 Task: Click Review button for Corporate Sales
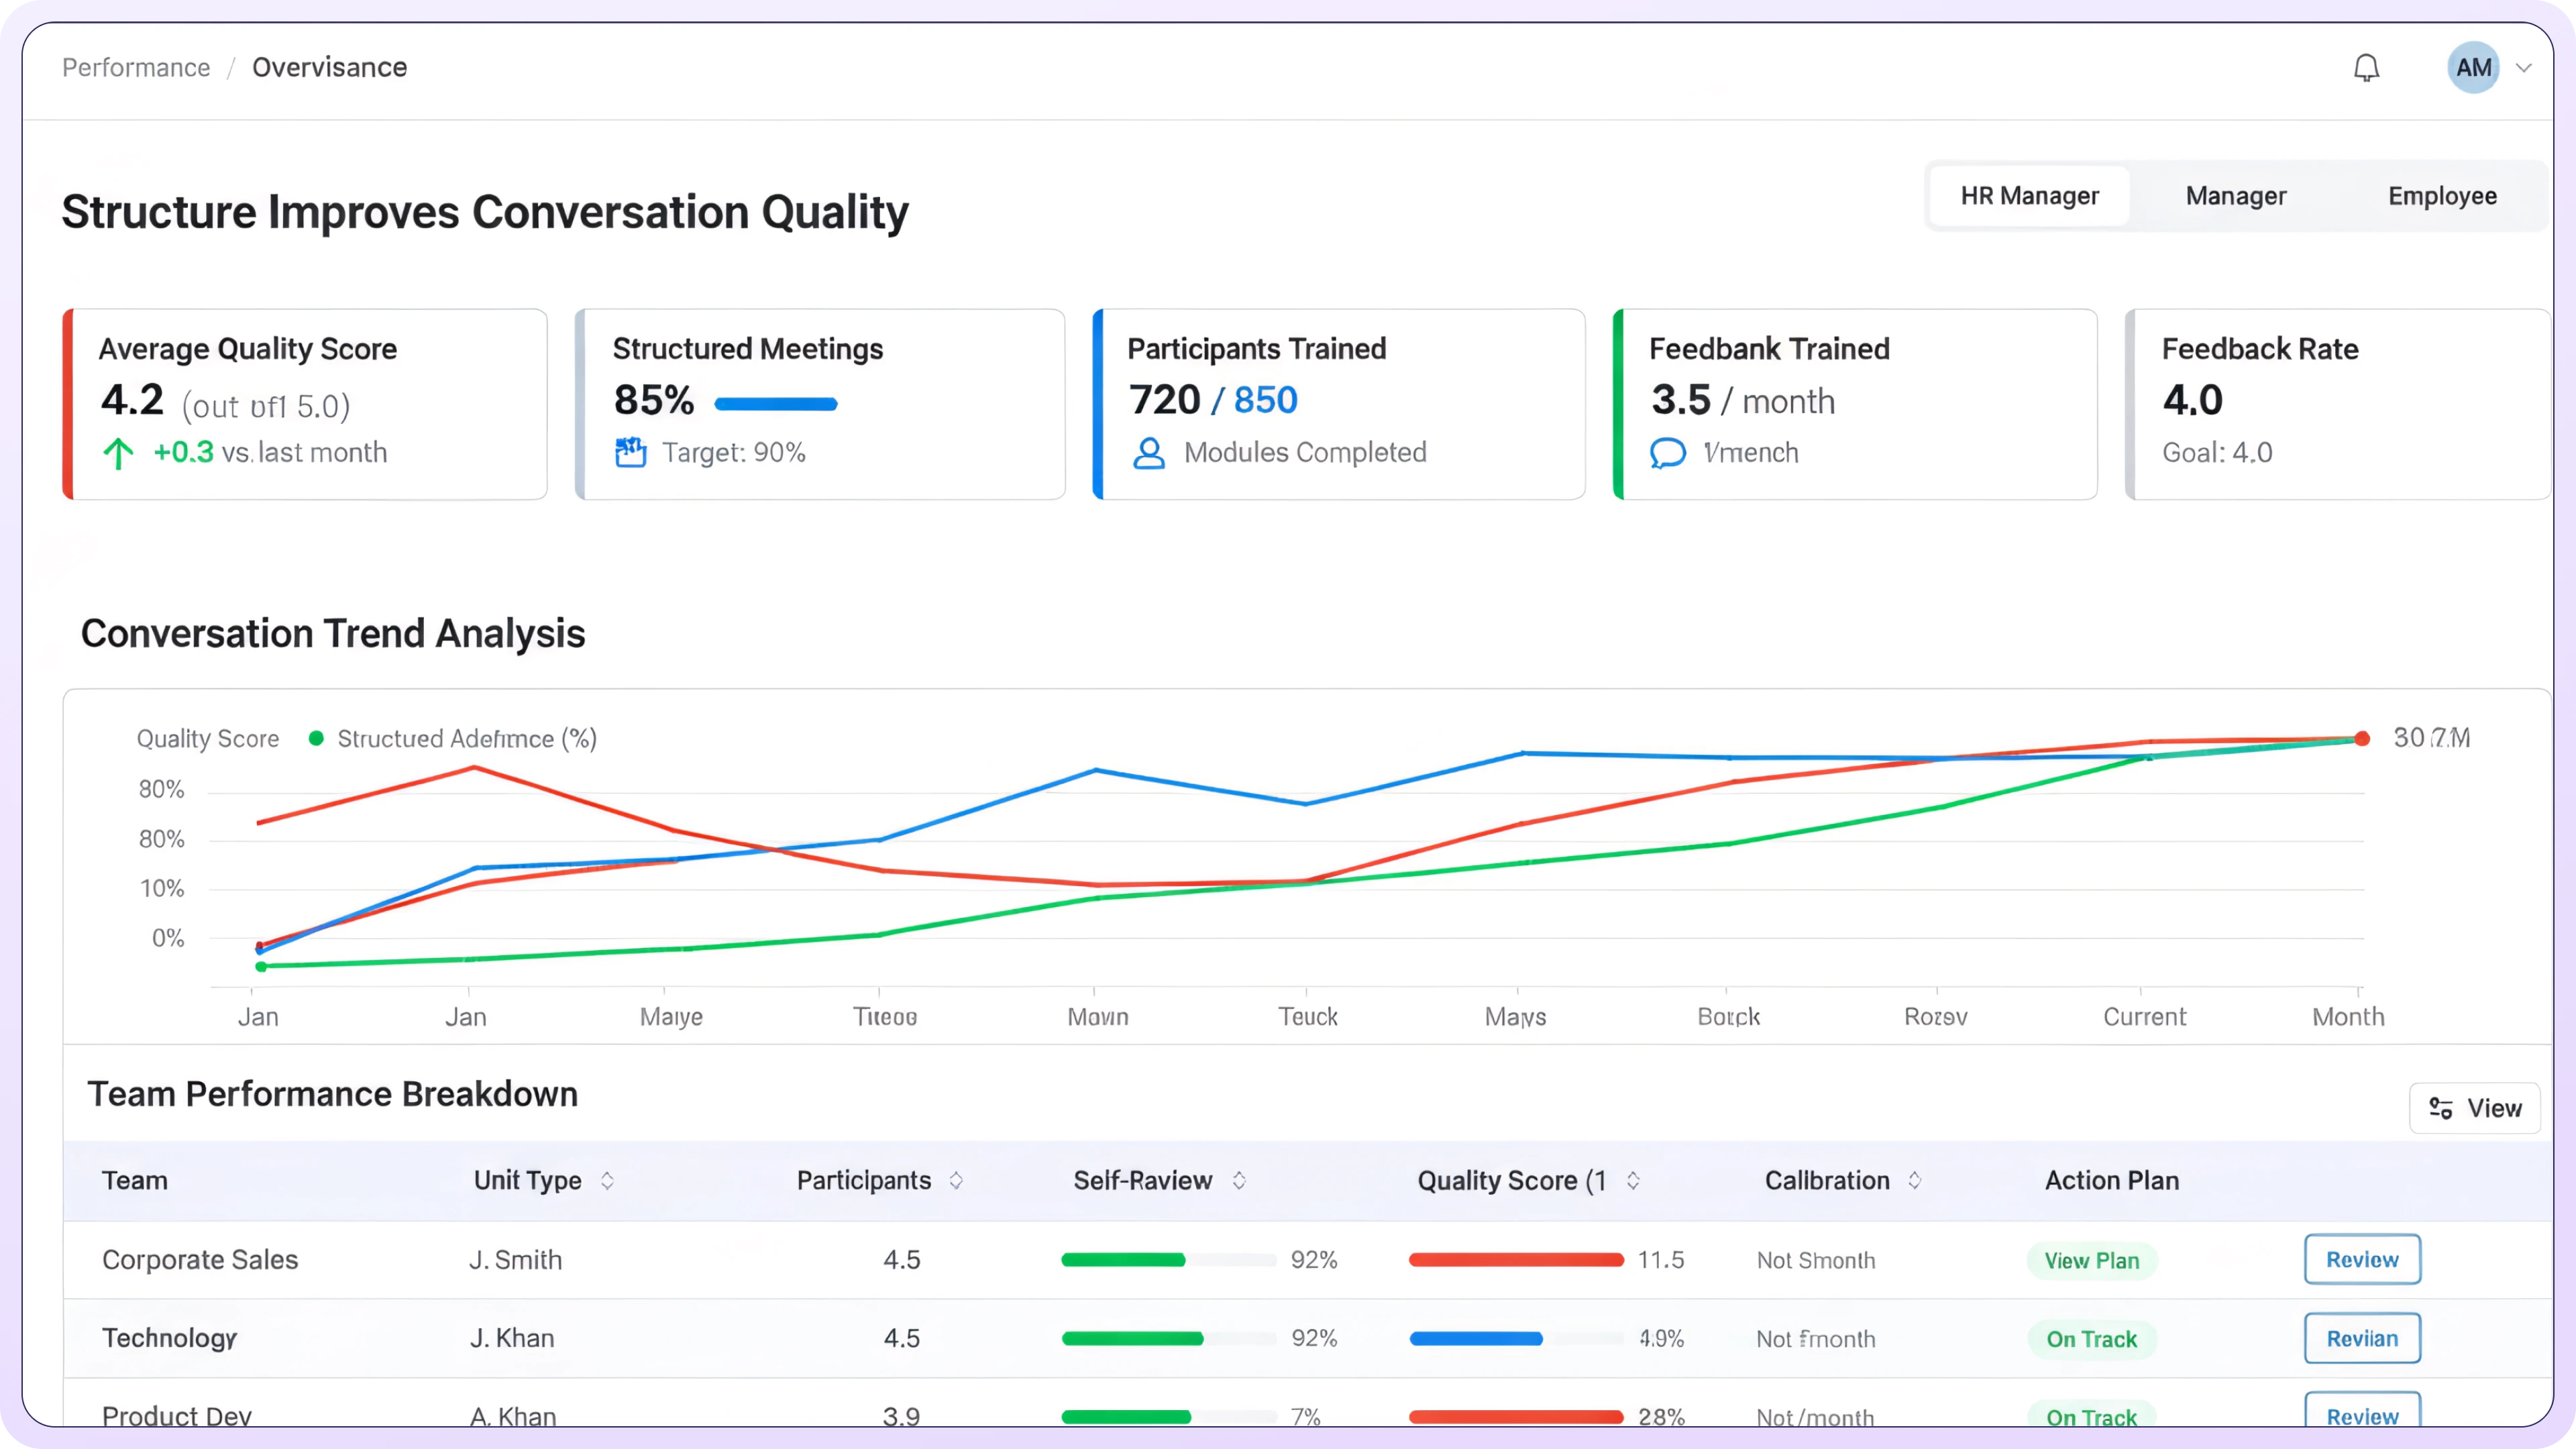[x=2362, y=1259]
